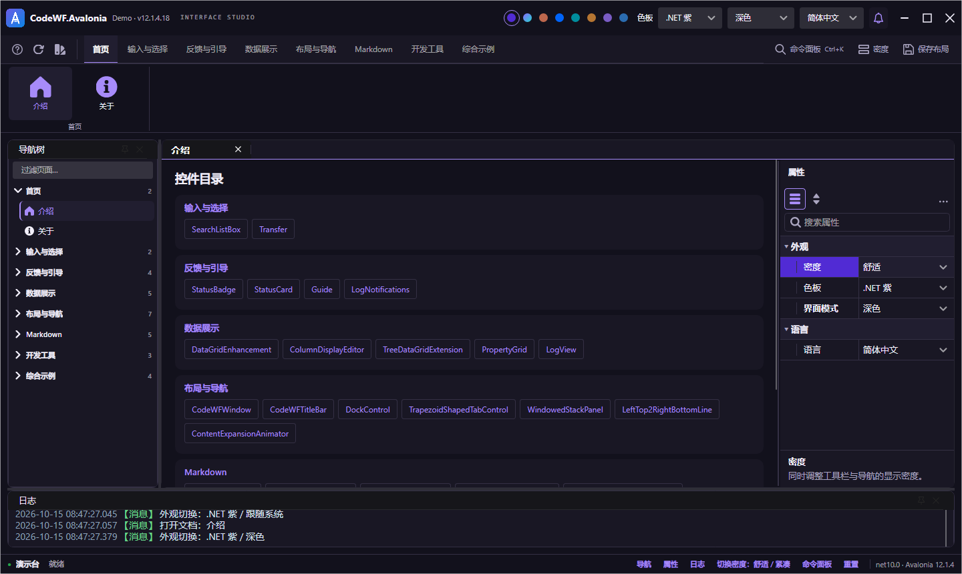Screen dimensions: 962x574
Task: Toggle density via 切换密度 in status bar
Action: [754, 565]
